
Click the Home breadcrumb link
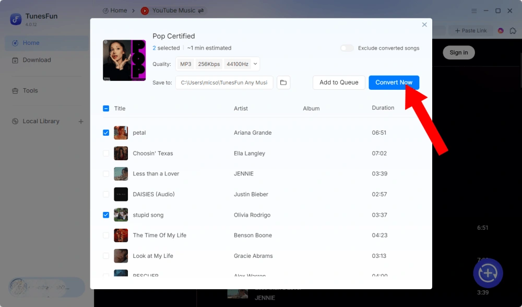coord(115,10)
